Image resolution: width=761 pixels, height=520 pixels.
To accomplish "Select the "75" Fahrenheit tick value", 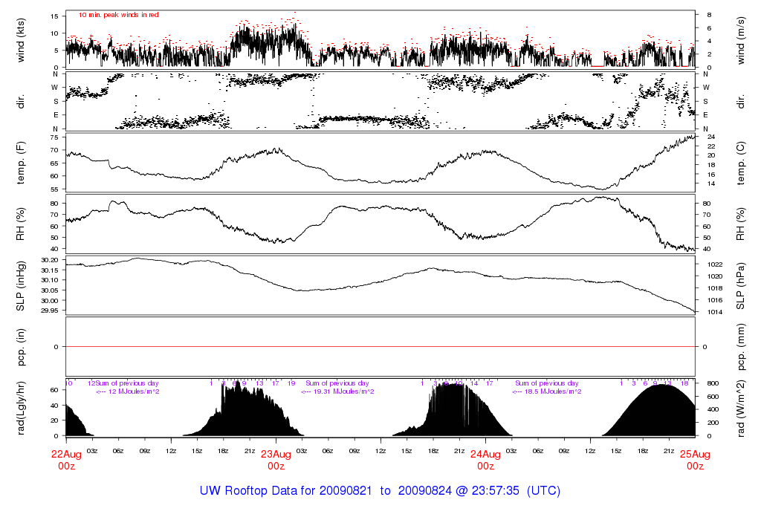I will click(x=54, y=137).
